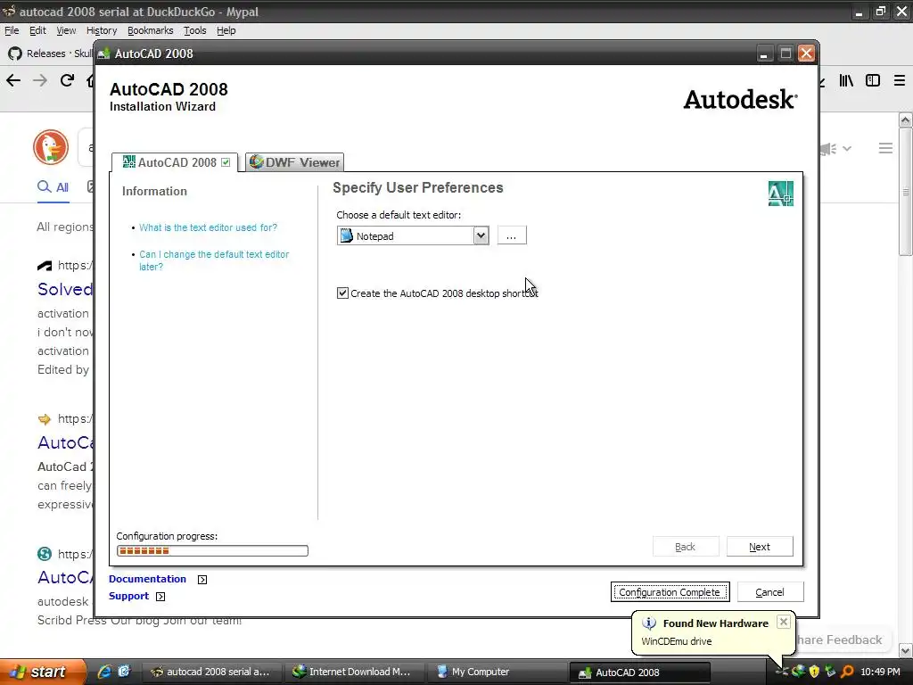Open the DuckDuckGo page menu icon
The width and height of the screenshot is (913, 685).
(x=885, y=148)
